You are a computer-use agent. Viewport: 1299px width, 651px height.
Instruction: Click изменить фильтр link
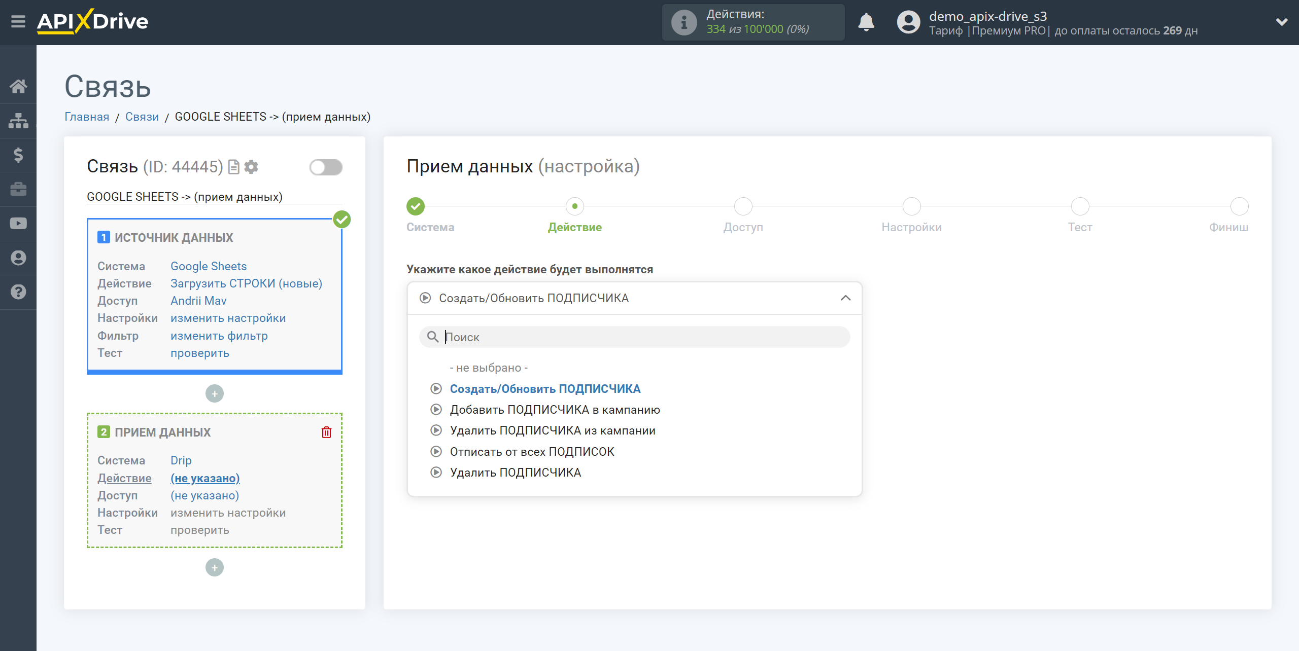(x=219, y=336)
